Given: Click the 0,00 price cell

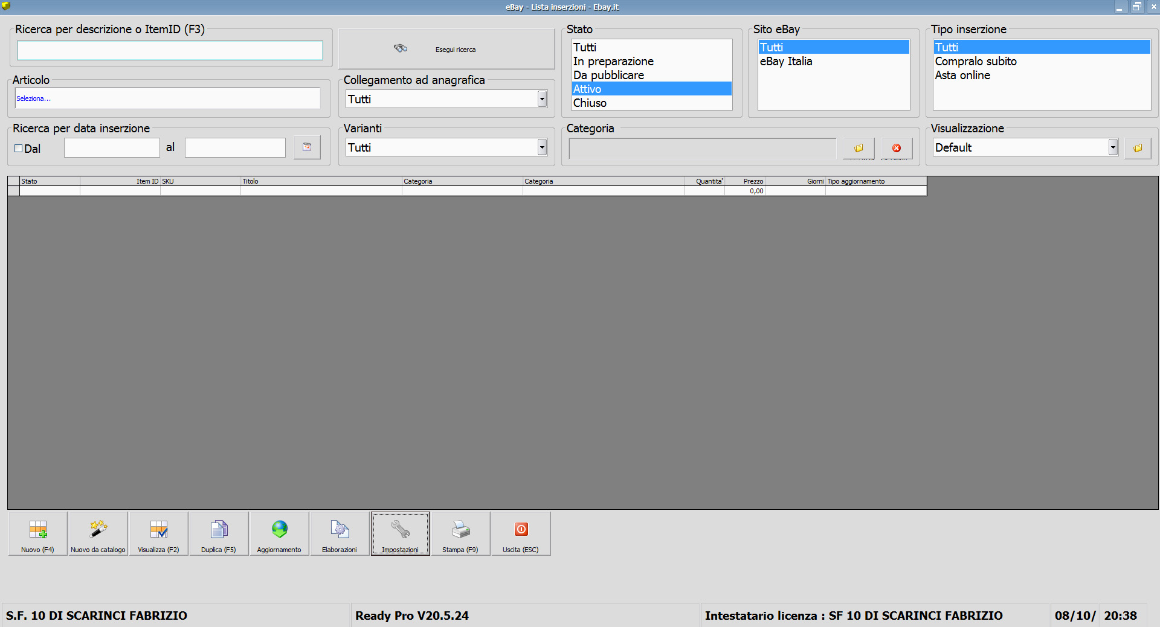Looking at the screenshot, I should point(745,191).
